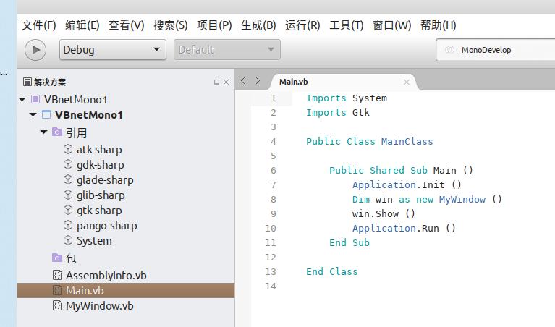Select System in references
The width and height of the screenshot is (555, 327).
tap(94, 241)
